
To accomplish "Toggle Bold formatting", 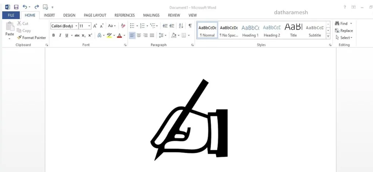I will tap(54, 35).
